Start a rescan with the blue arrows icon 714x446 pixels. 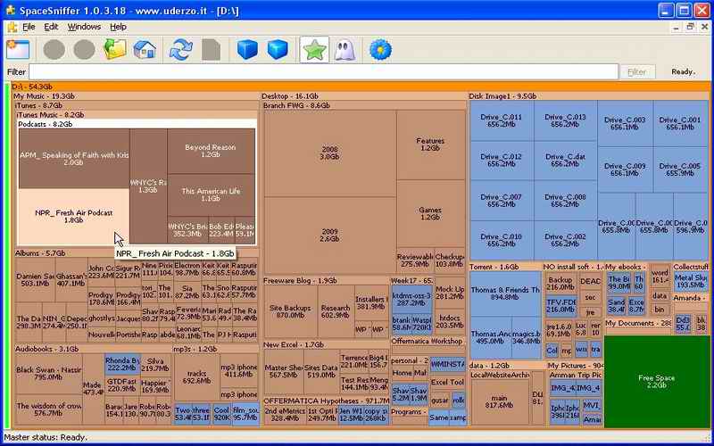coord(181,49)
